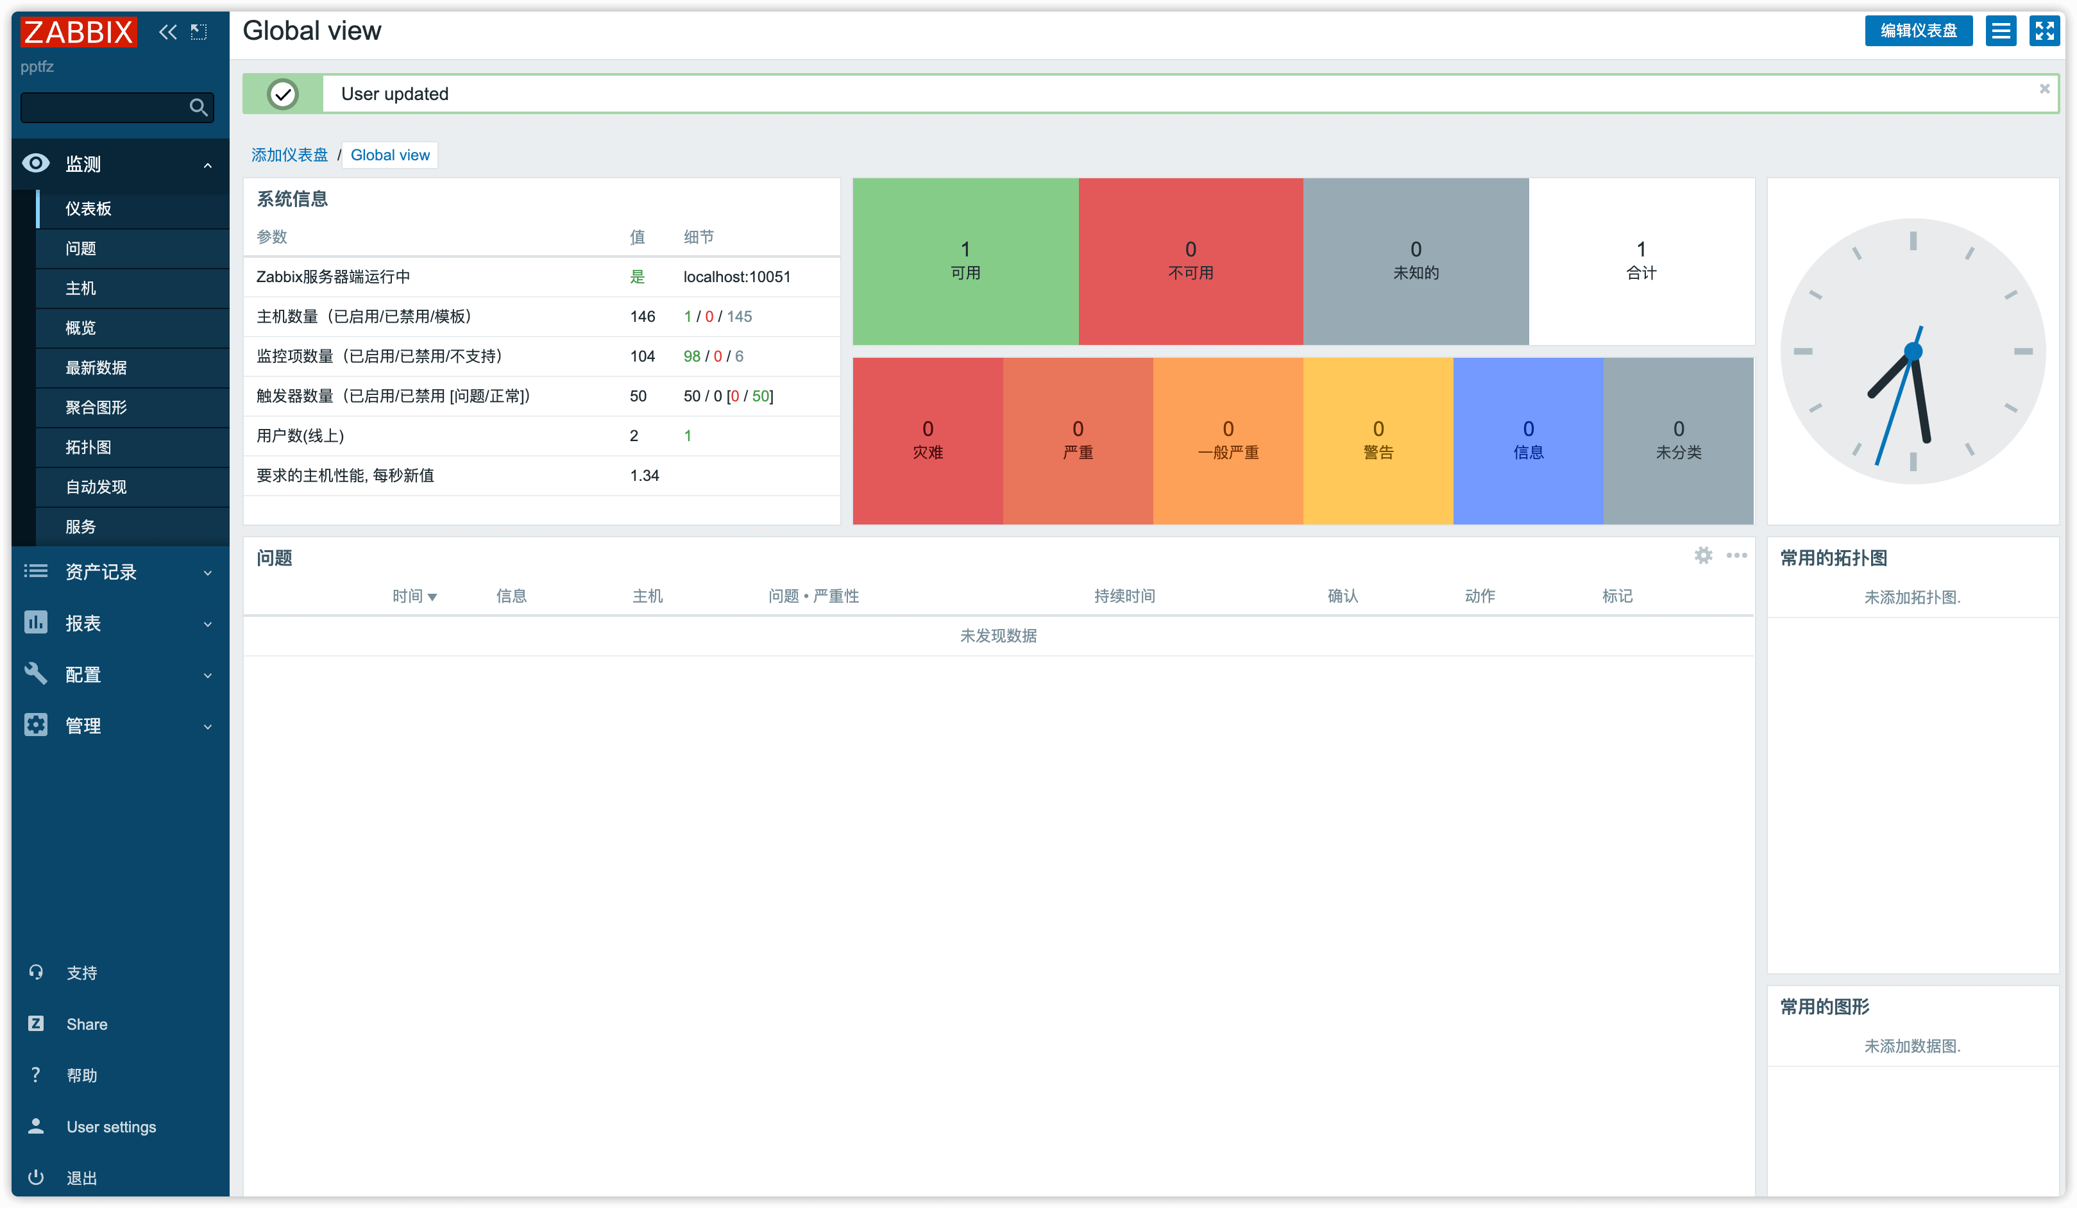
Task: Click the search magnifier icon
Action: (198, 107)
